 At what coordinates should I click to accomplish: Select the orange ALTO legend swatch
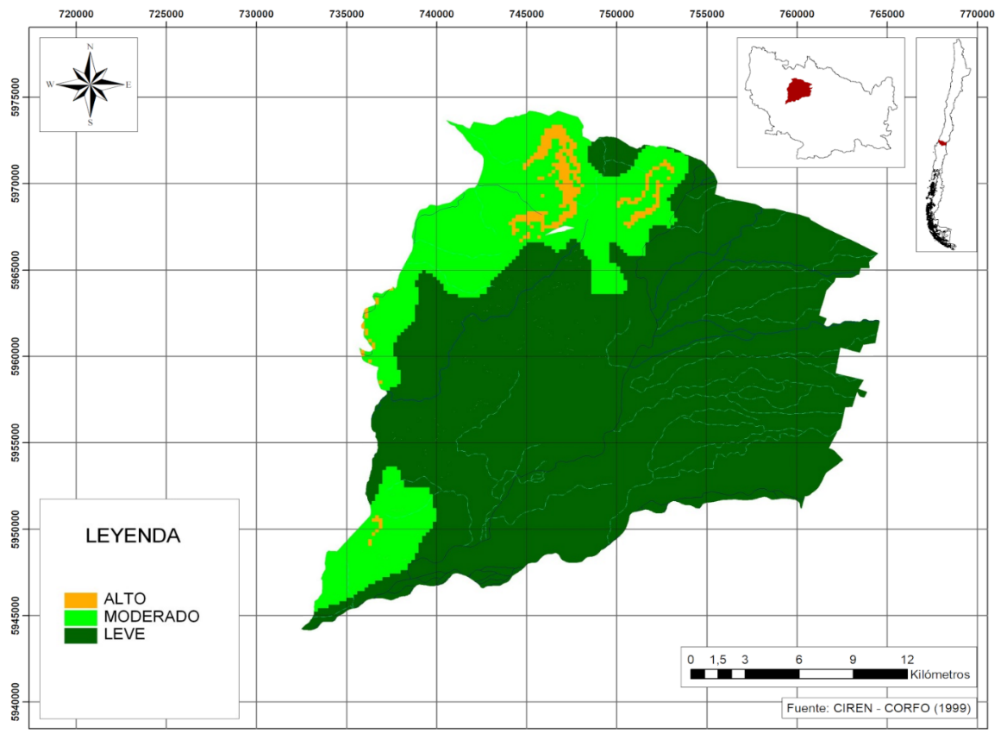click(x=80, y=599)
